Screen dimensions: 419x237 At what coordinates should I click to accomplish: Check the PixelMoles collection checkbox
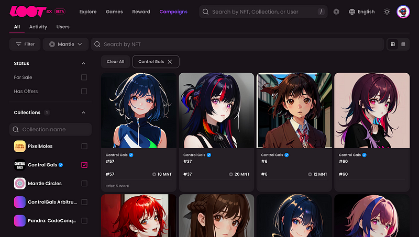84,146
